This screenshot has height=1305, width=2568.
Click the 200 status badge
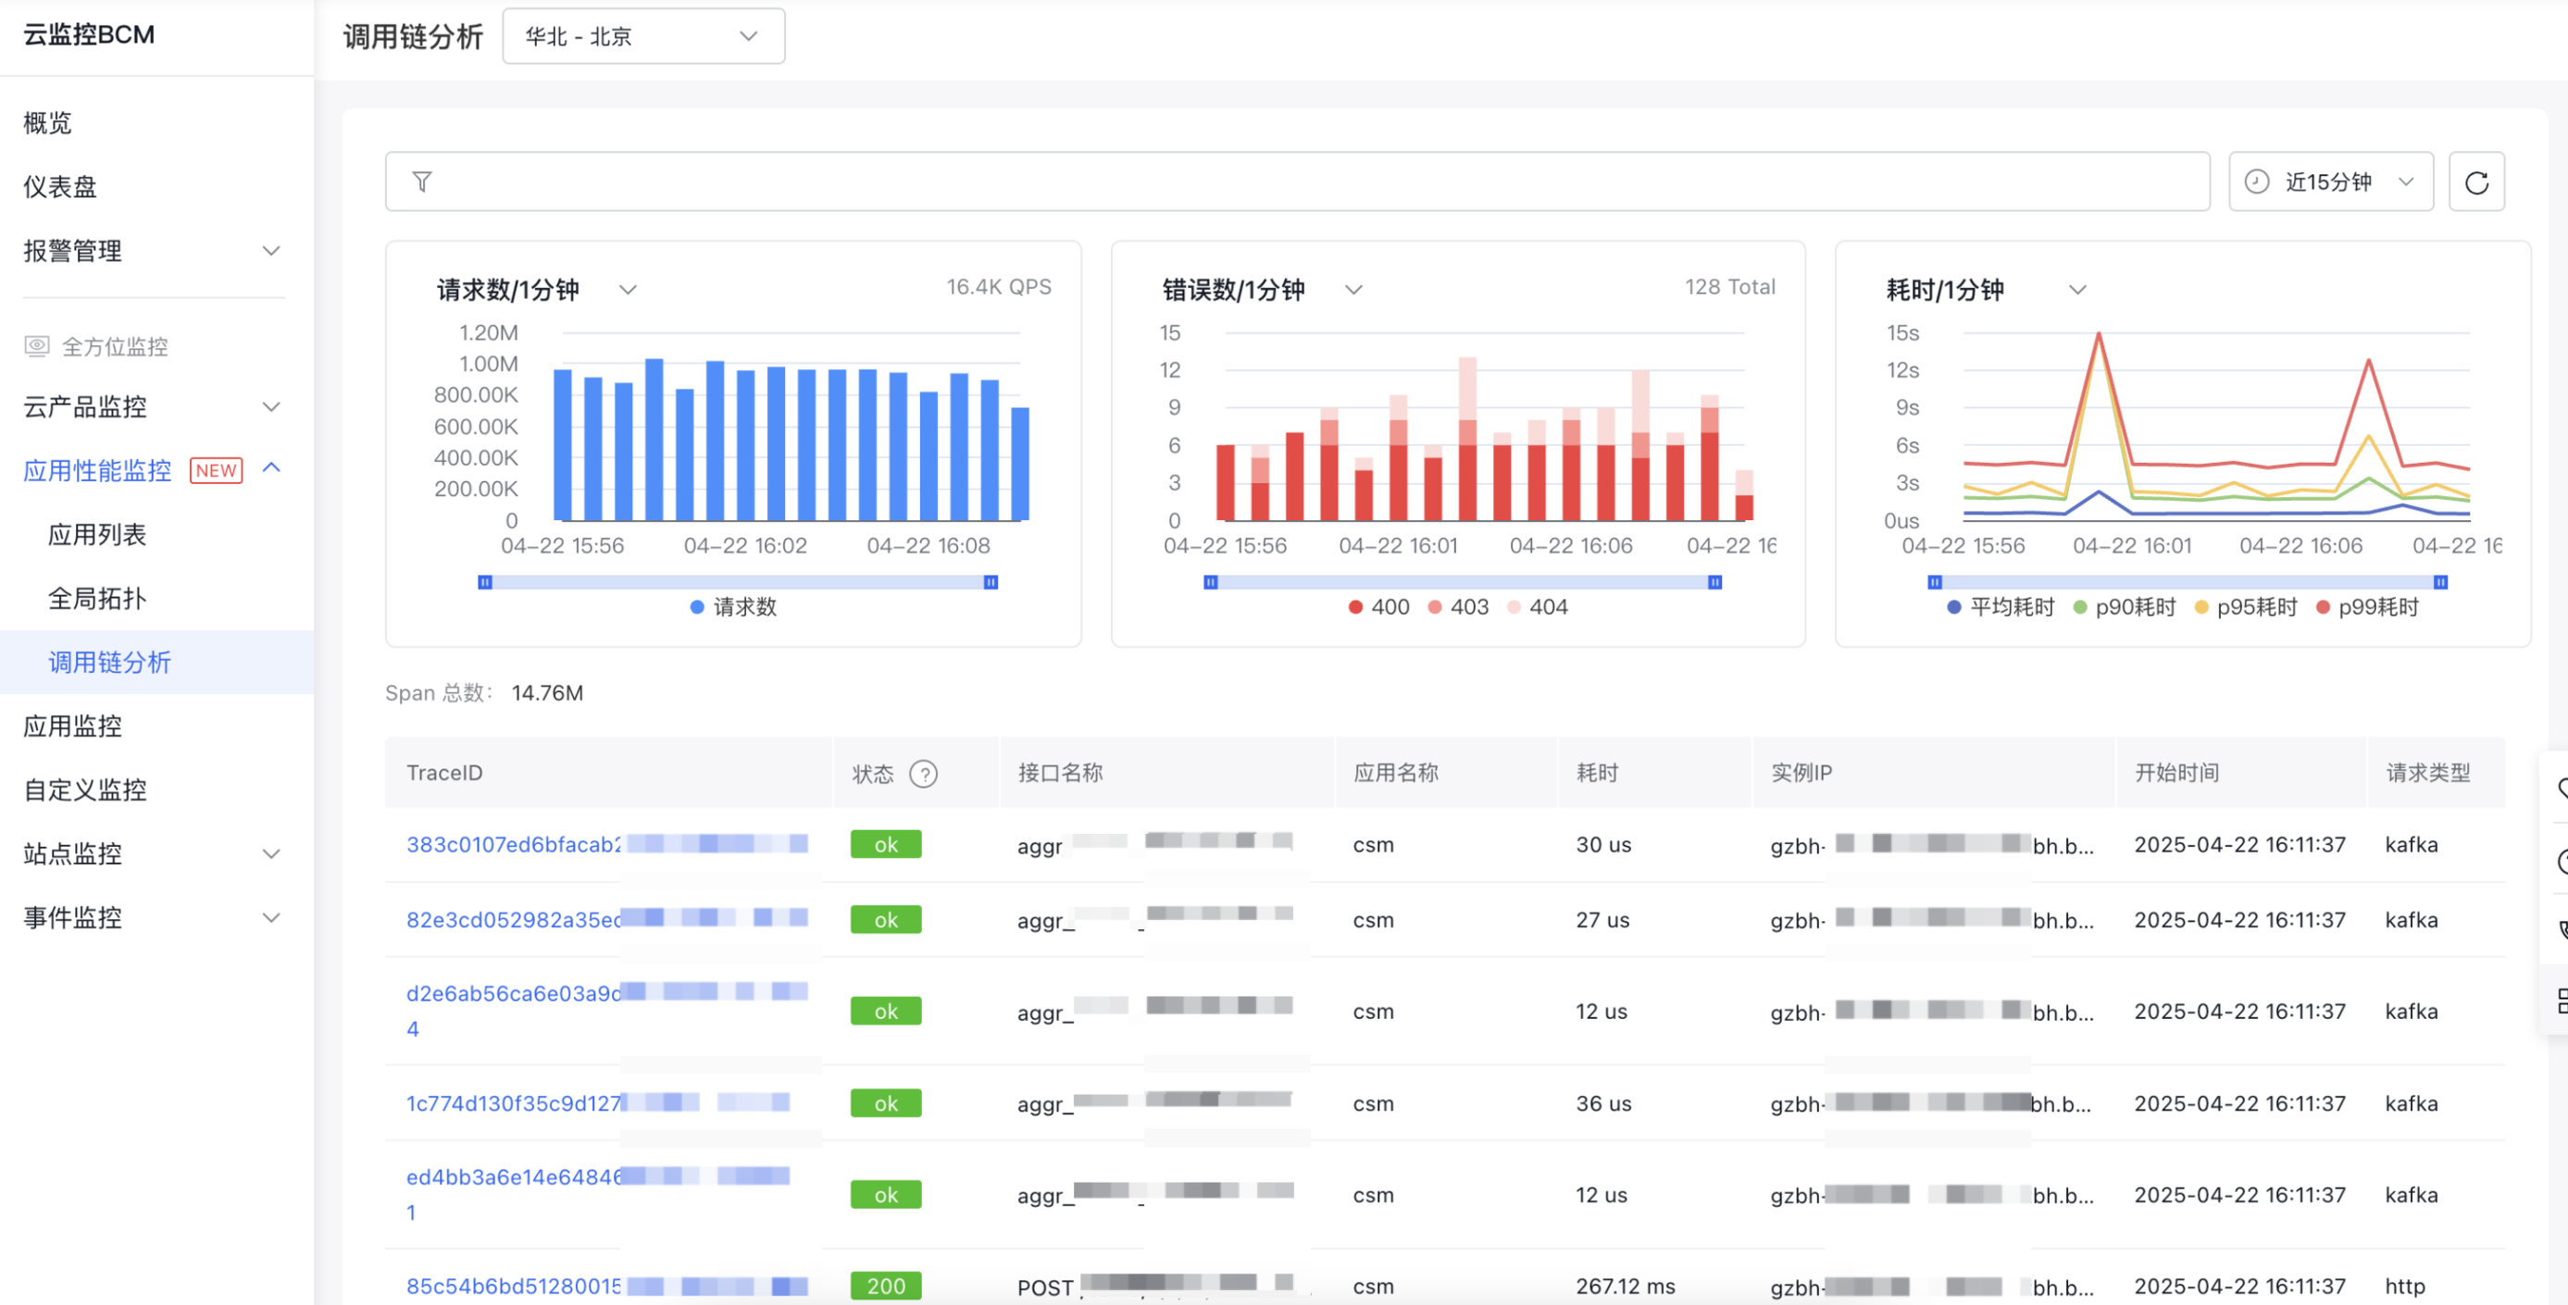(x=885, y=1286)
